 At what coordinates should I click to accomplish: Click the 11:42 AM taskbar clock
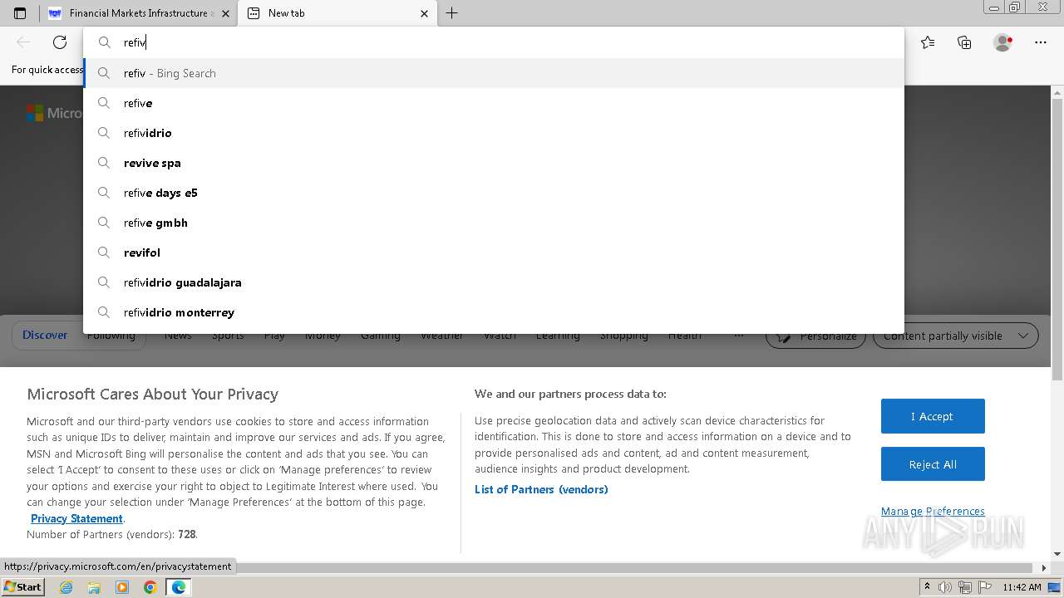click(x=1022, y=587)
